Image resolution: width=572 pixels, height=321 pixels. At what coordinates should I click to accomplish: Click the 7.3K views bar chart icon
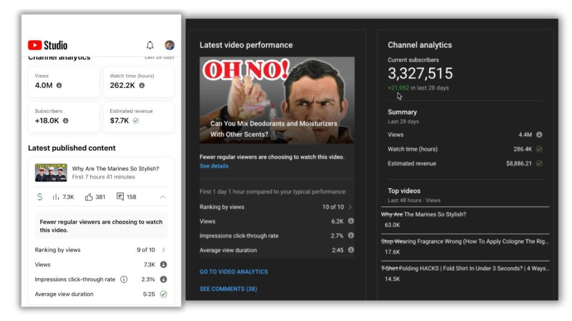tap(56, 197)
